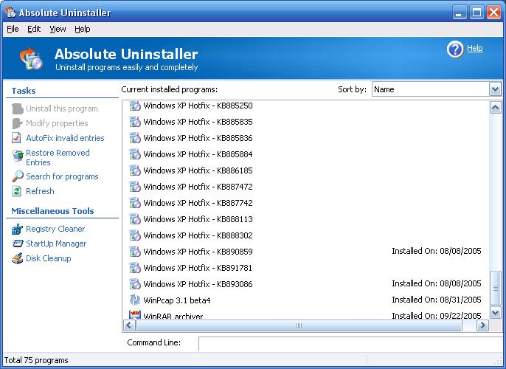Image resolution: width=506 pixels, height=369 pixels.
Task: Click the icon beside Hotfix KB890859
Action: tap(135, 252)
